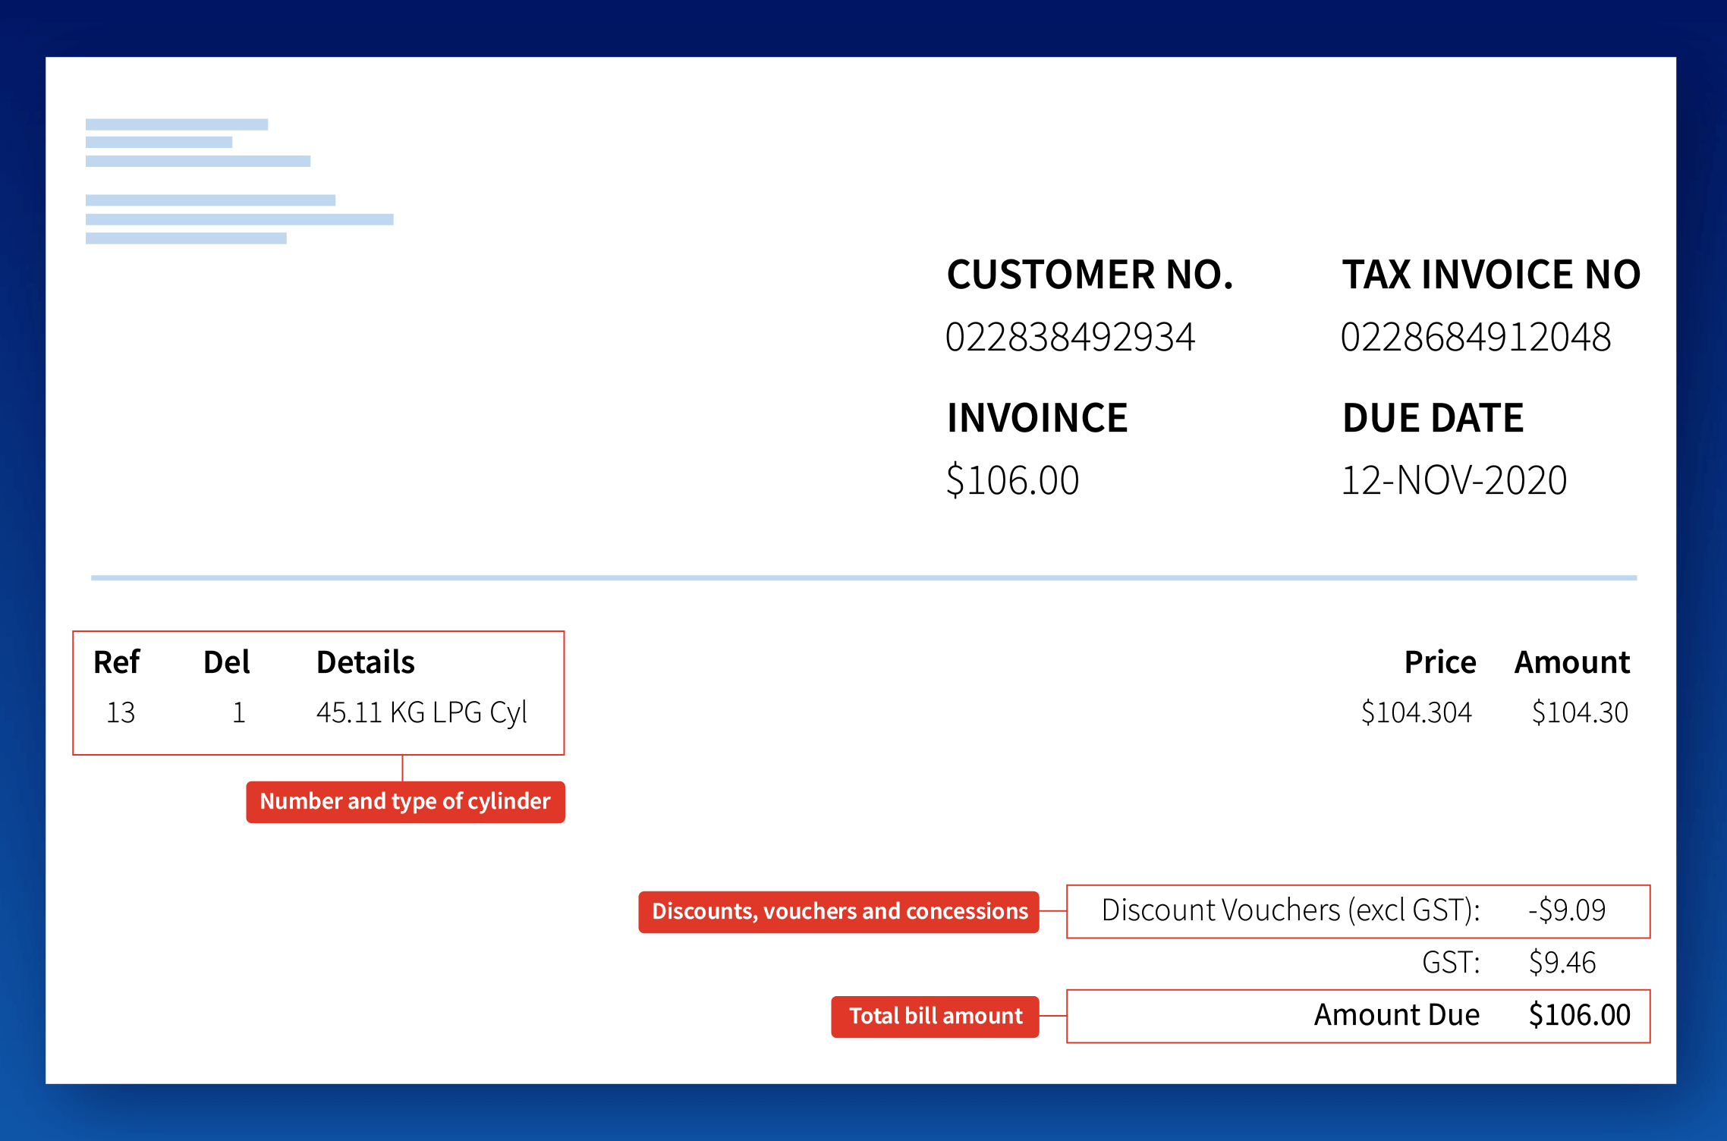Click the CUSTOMER NO. heading

1090,275
